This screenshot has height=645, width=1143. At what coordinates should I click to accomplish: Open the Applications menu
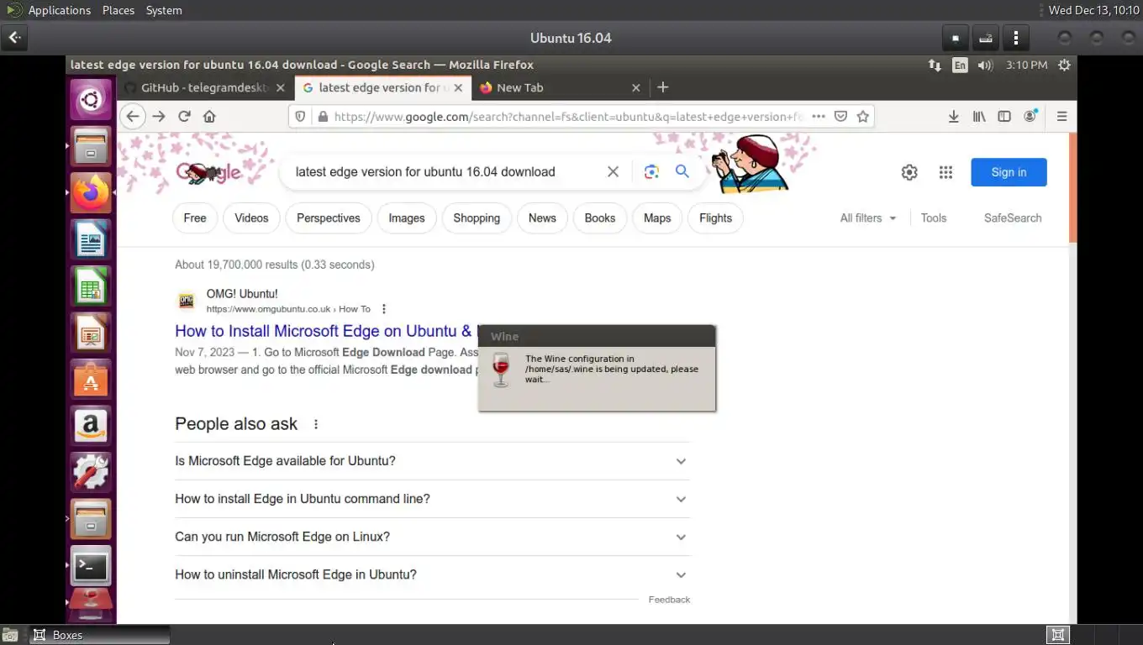[60, 10]
